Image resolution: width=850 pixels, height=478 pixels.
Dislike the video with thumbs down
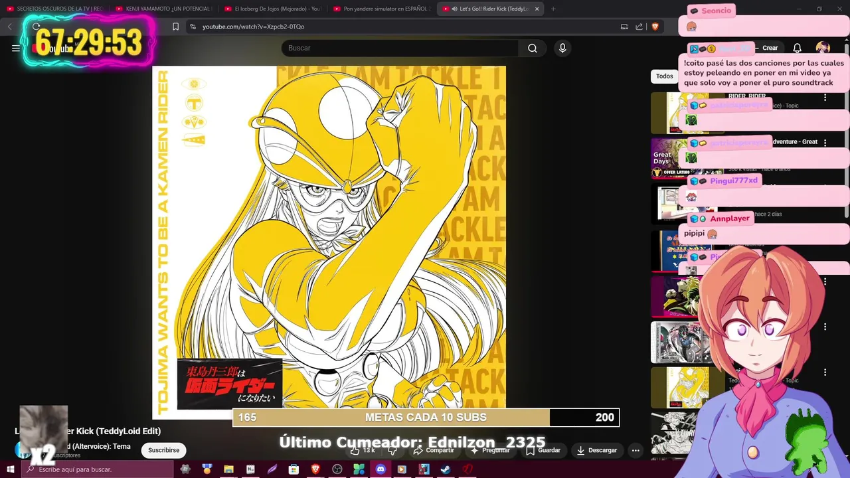pos(393,450)
